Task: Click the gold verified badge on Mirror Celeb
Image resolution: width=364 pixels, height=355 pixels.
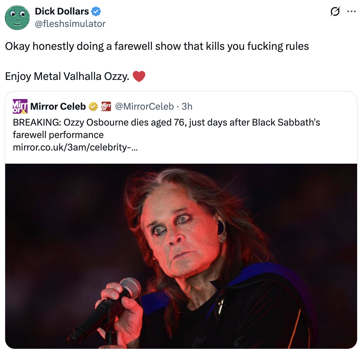Action: (x=93, y=107)
